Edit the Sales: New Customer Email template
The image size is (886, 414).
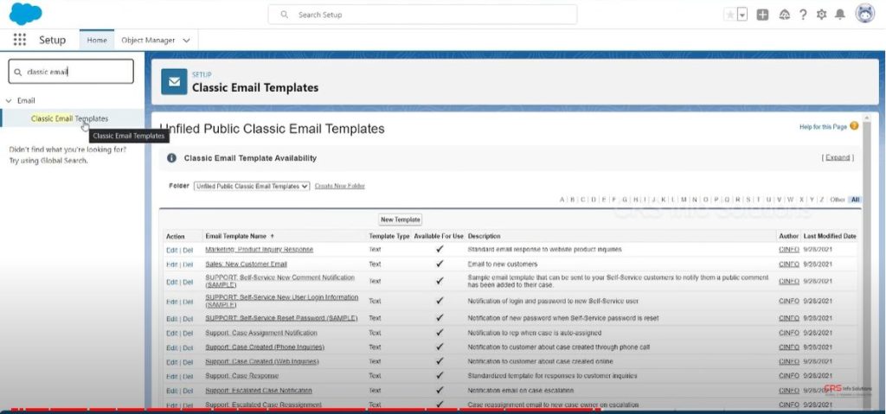click(170, 264)
